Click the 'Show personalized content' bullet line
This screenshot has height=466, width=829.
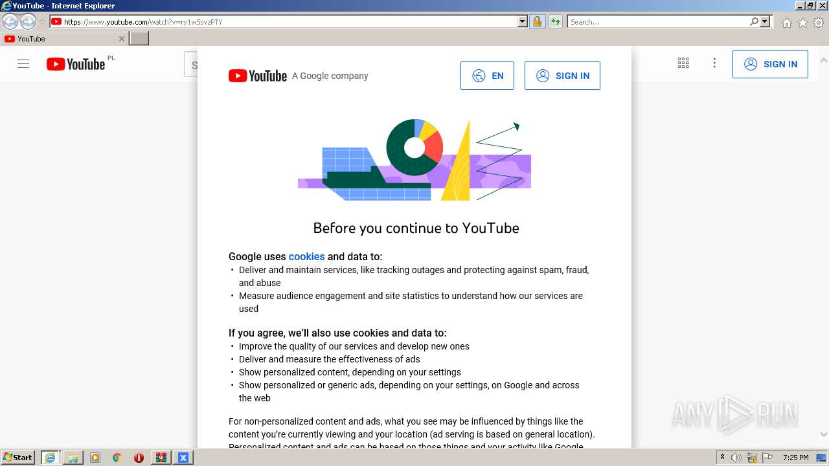[x=350, y=372]
